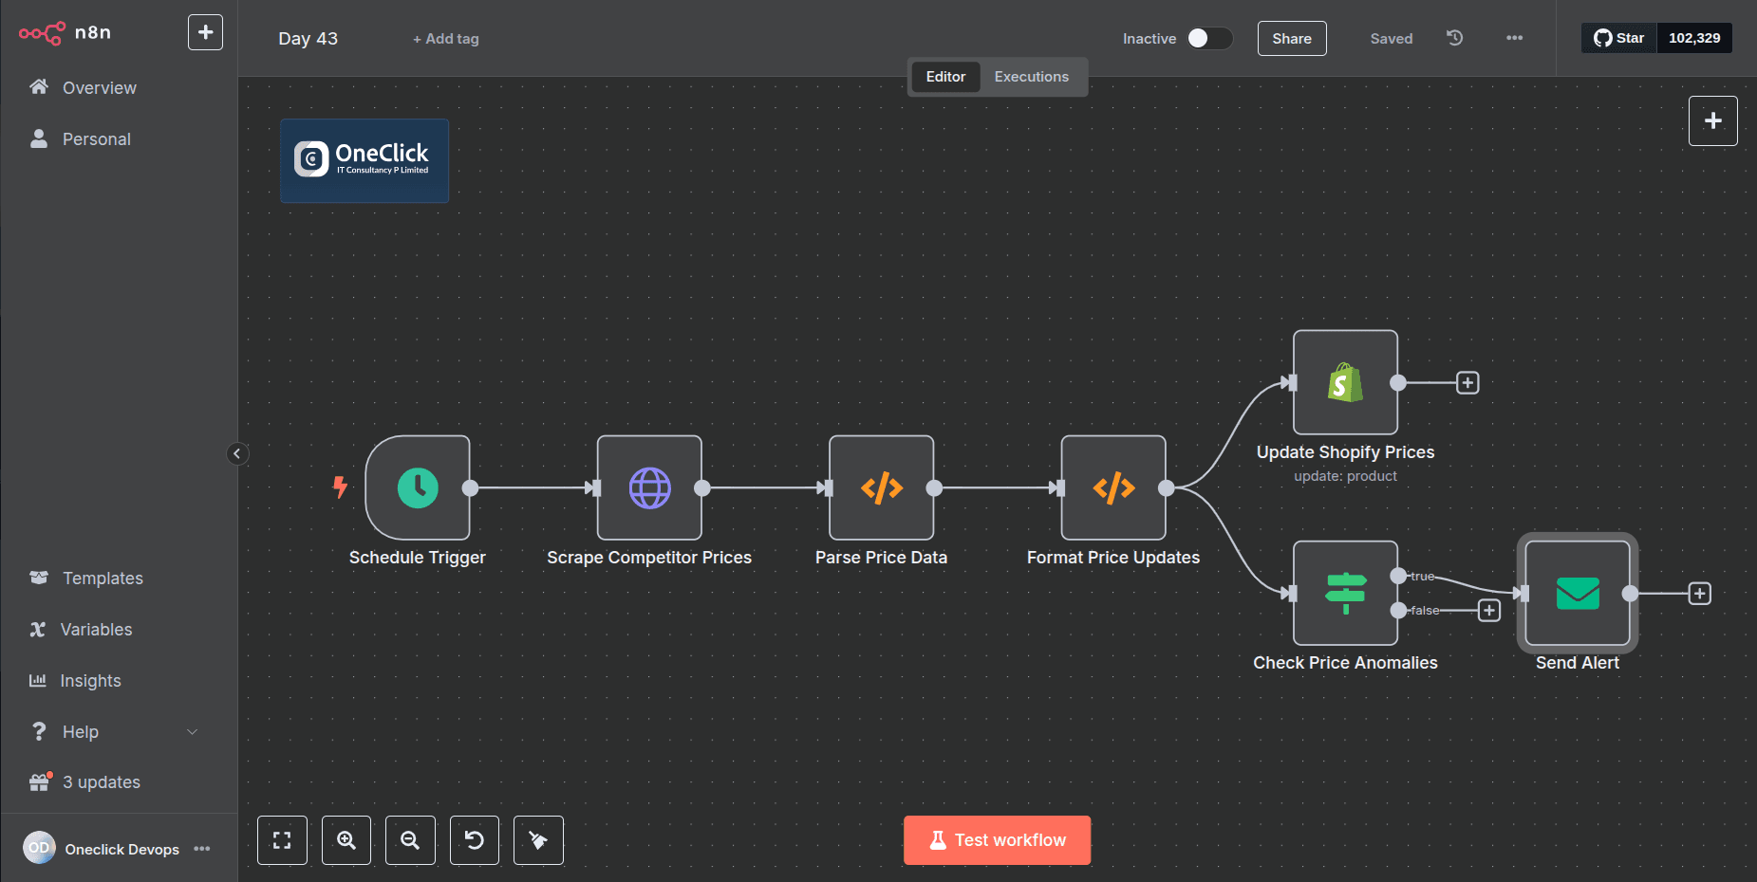Click the true output connector

tap(1398, 576)
